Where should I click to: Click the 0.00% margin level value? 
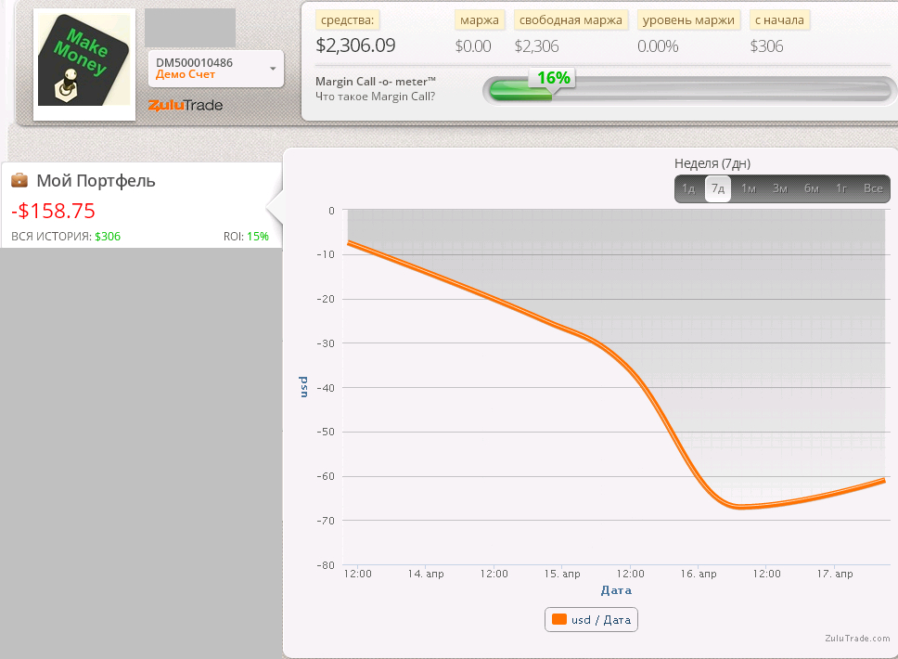coord(658,46)
